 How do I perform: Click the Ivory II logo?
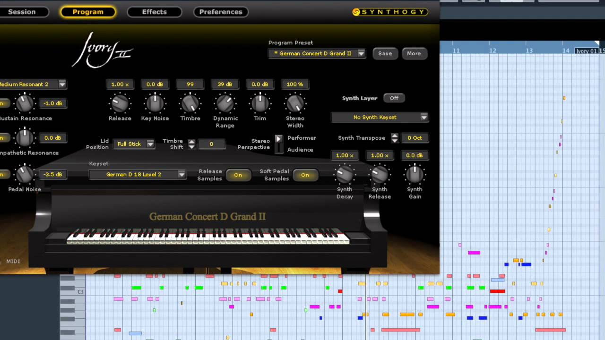click(x=103, y=50)
